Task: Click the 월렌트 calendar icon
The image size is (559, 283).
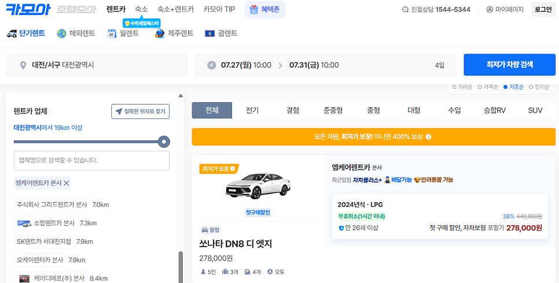Action: point(112,33)
